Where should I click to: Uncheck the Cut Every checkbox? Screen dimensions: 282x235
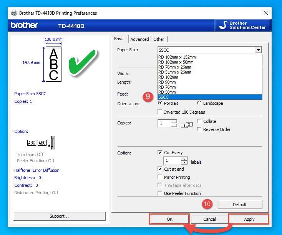160,152
